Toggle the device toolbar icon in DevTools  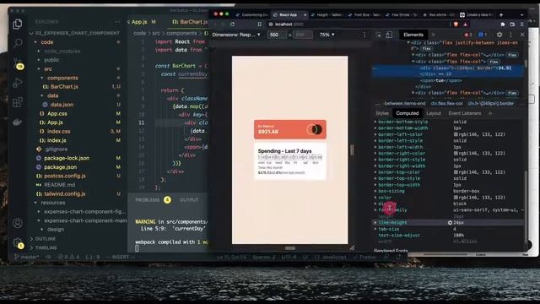pyautogui.click(x=389, y=35)
